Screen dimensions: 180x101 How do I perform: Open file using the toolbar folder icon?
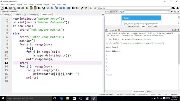[6, 8]
